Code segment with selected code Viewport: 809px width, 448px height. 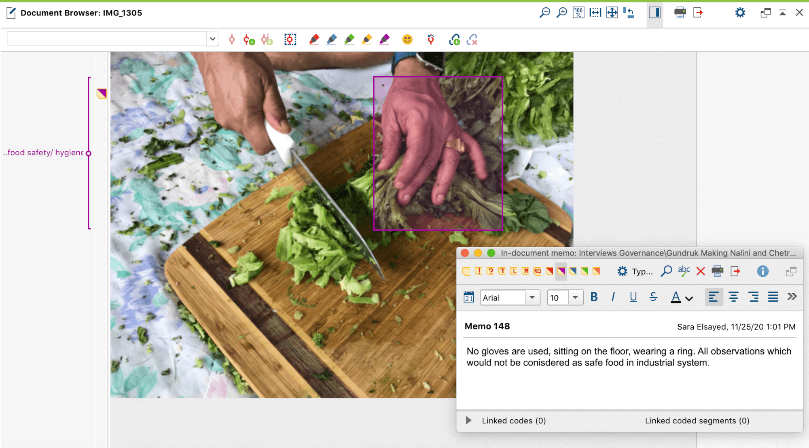[x=232, y=40]
